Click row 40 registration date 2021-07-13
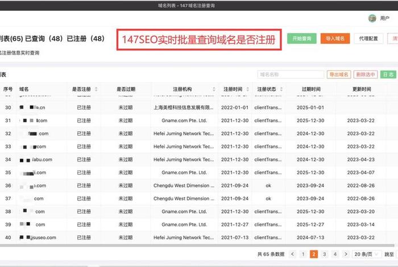The height and width of the screenshot is (267, 398). click(235, 237)
